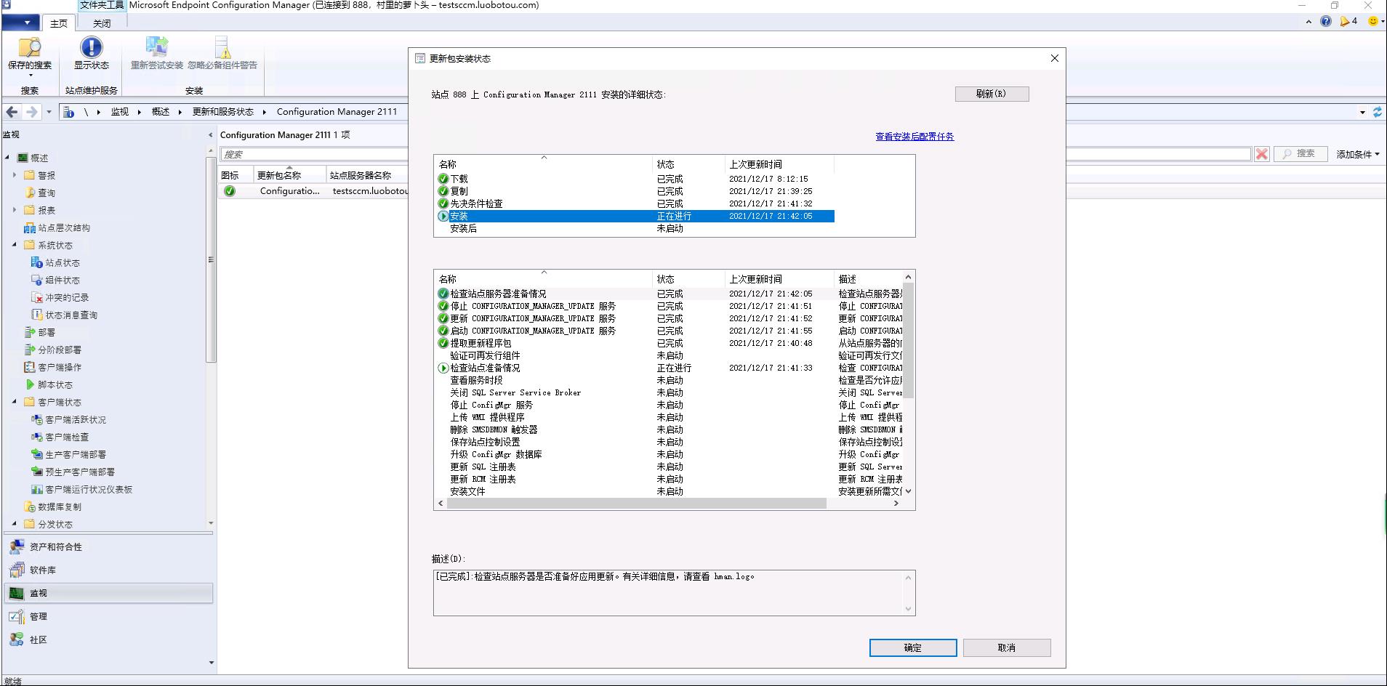Click the 重新尝试安装 ribbon icon

click(x=157, y=53)
